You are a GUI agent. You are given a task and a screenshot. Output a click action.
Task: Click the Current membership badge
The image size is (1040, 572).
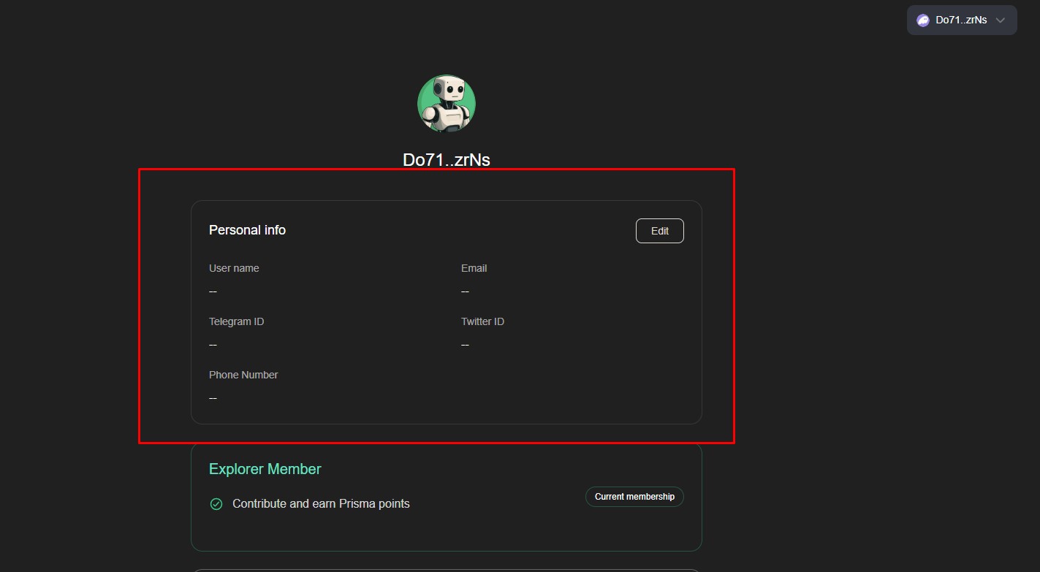[634, 497]
